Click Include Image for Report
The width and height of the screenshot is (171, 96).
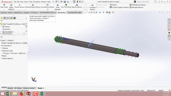click(x=119, y=7)
